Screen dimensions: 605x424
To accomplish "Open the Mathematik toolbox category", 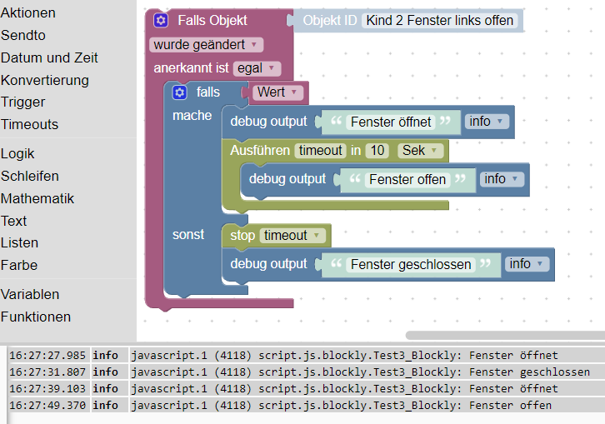I will (37, 198).
